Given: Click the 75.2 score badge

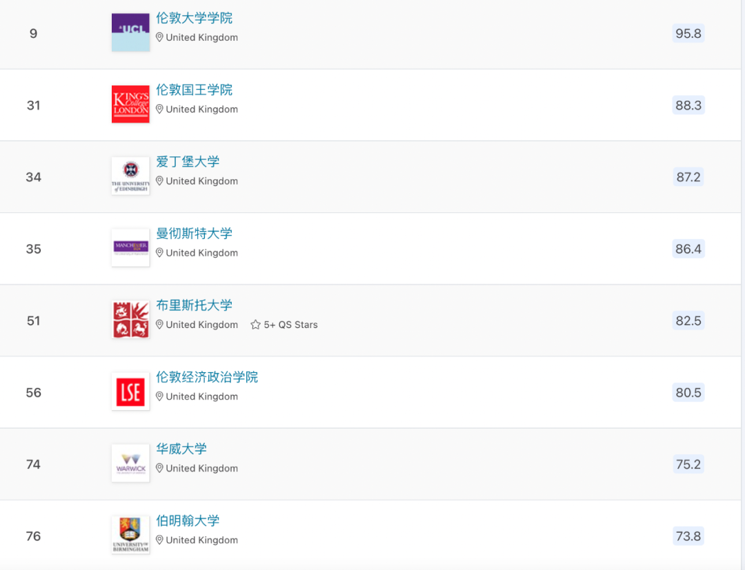Looking at the screenshot, I should (x=688, y=464).
